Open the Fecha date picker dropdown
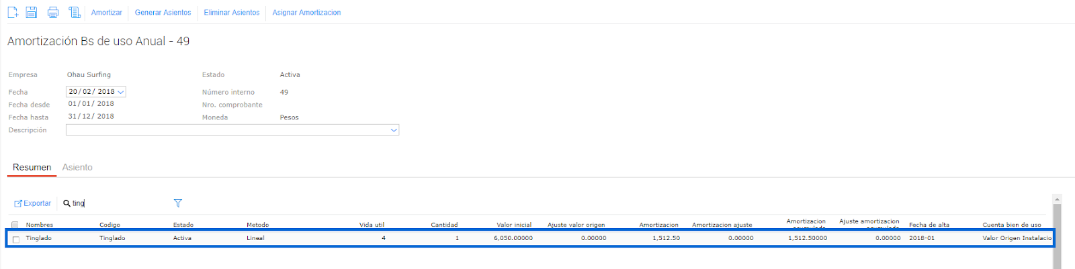 (x=121, y=92)
